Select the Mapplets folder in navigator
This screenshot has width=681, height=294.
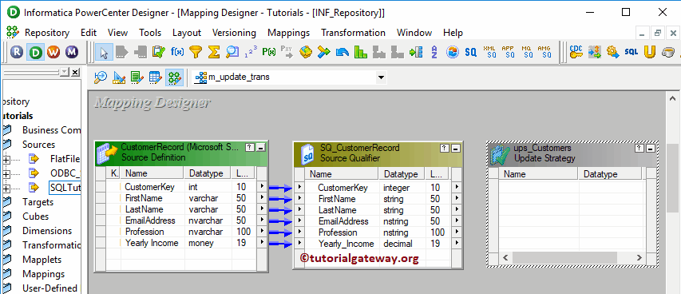42,260
